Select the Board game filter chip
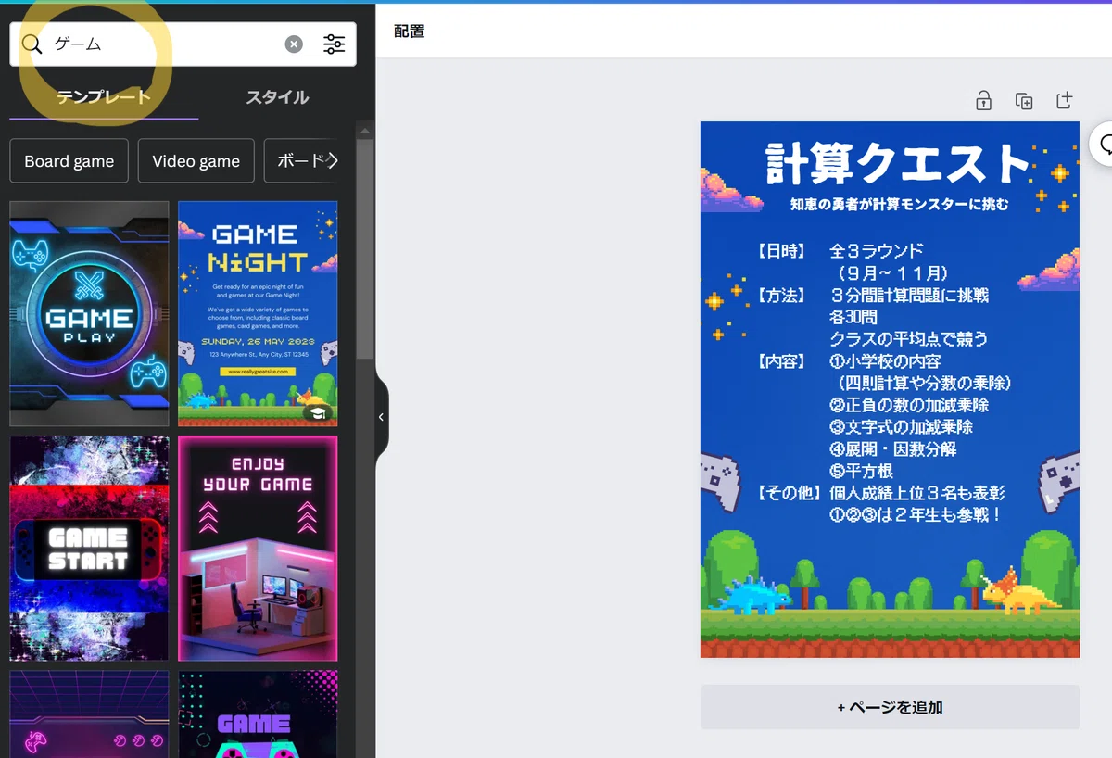The width and height of the screenshot is (1112, 758). coord(69,161)
